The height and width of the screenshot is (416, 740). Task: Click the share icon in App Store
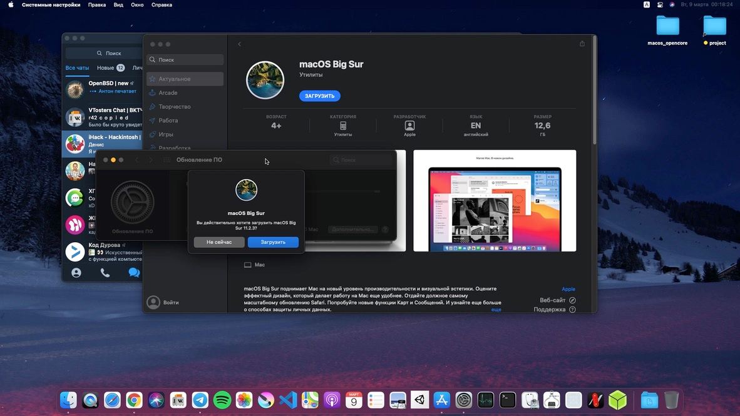tap(582, 43)
